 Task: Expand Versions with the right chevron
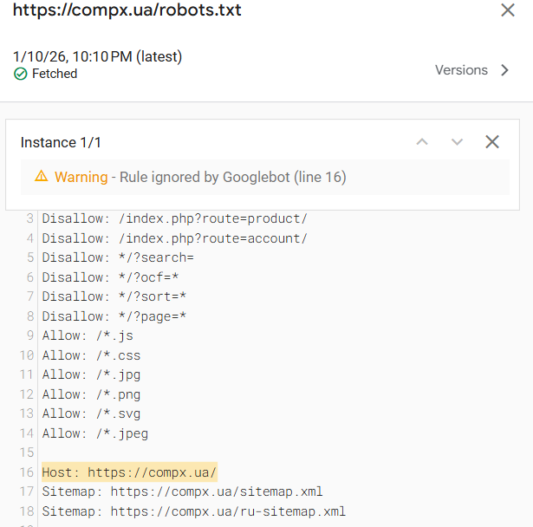click(506, 70)
